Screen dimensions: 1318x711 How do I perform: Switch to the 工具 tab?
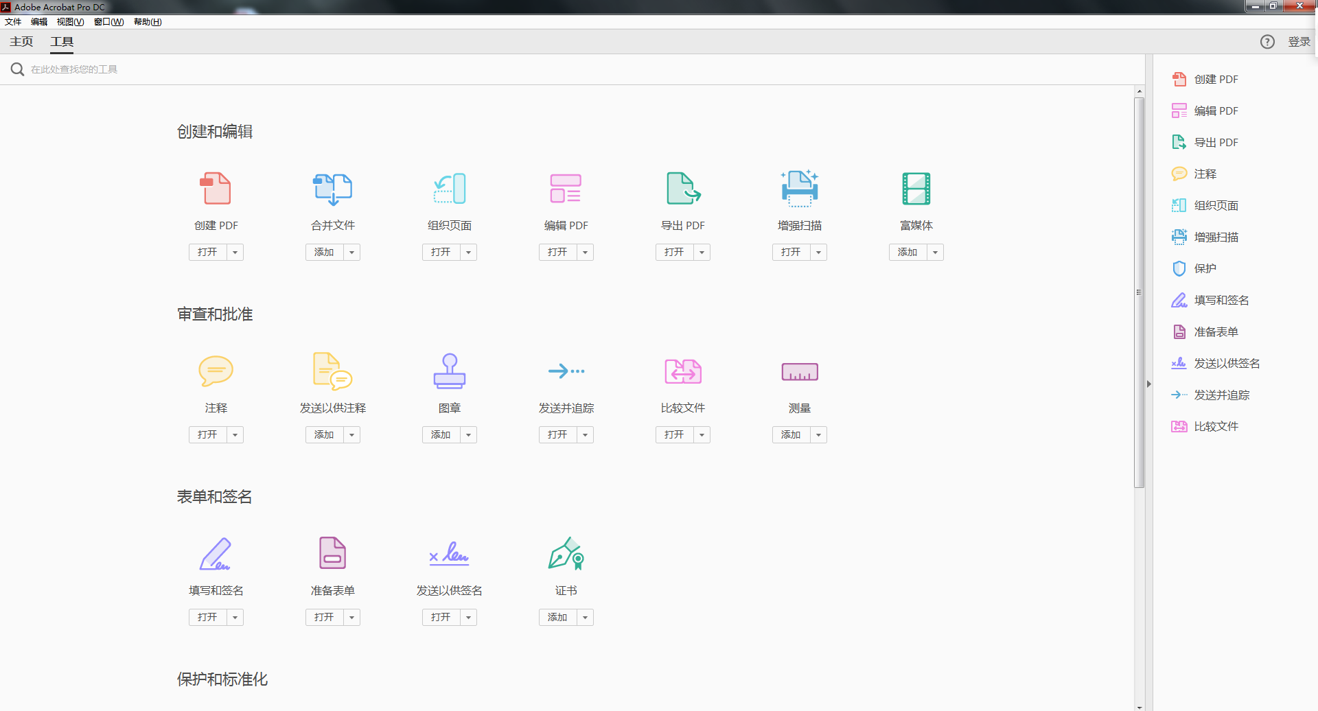tap(62, 42)
